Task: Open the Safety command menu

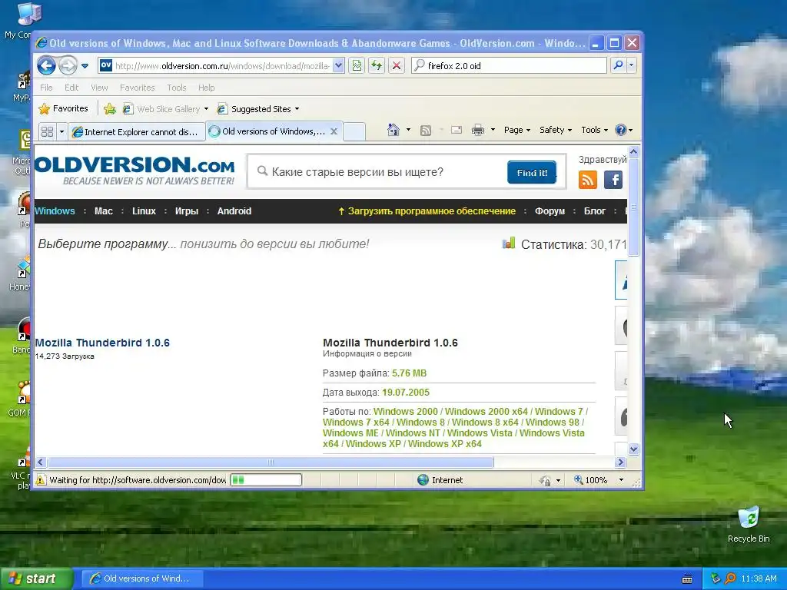Action: coord(555,130)
